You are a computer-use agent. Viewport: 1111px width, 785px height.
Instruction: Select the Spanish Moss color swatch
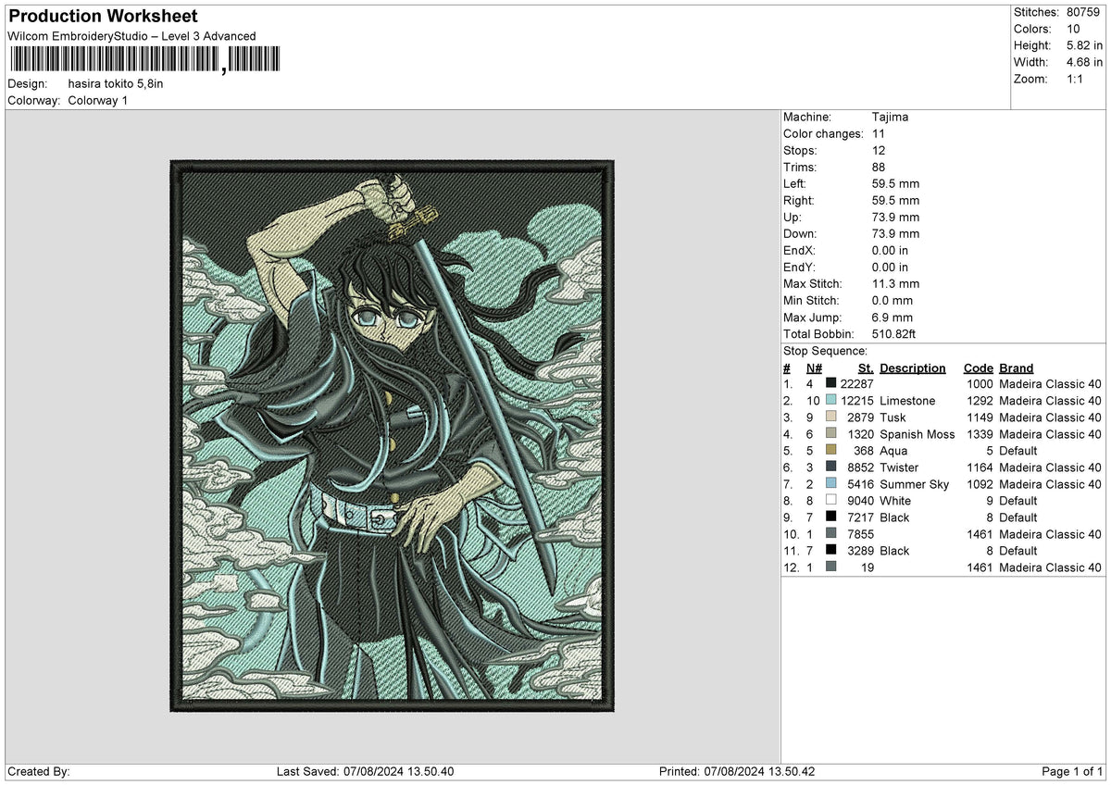tap(830, 433)
